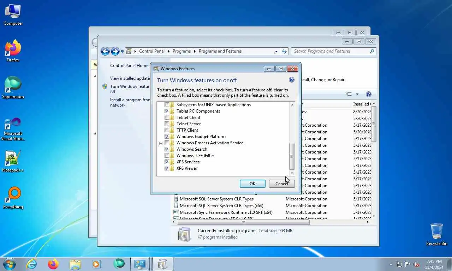Viewport: 452px width, 271px height.
Task: Open the address bar history dropdown
Action: [x=276, y=51]
